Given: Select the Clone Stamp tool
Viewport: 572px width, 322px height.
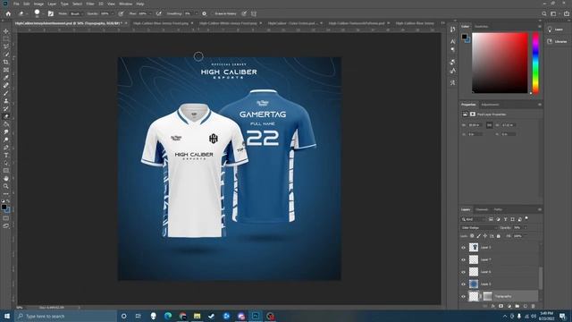Looking at the screenshot, I should pos(6,101).
